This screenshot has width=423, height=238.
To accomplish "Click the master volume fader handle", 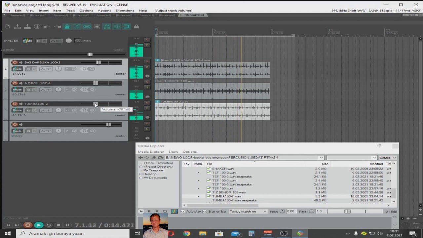I will tap(90, 55).
